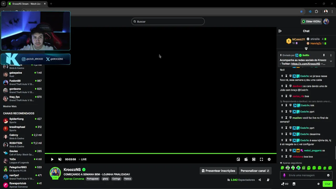
Task: Ban mucilxn using shield icon
Action: [291, 118]
